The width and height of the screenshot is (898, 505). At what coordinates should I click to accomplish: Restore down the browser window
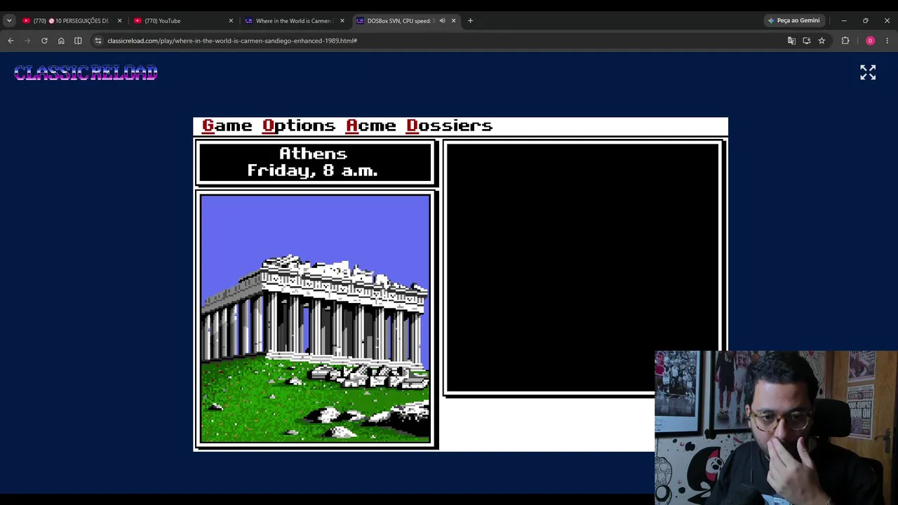tap(866, 21)
